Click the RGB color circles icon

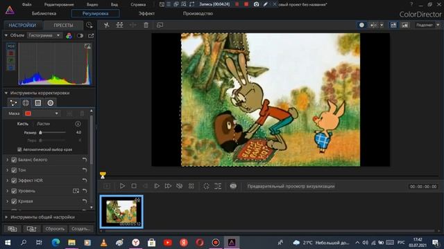tap(69, 35)
